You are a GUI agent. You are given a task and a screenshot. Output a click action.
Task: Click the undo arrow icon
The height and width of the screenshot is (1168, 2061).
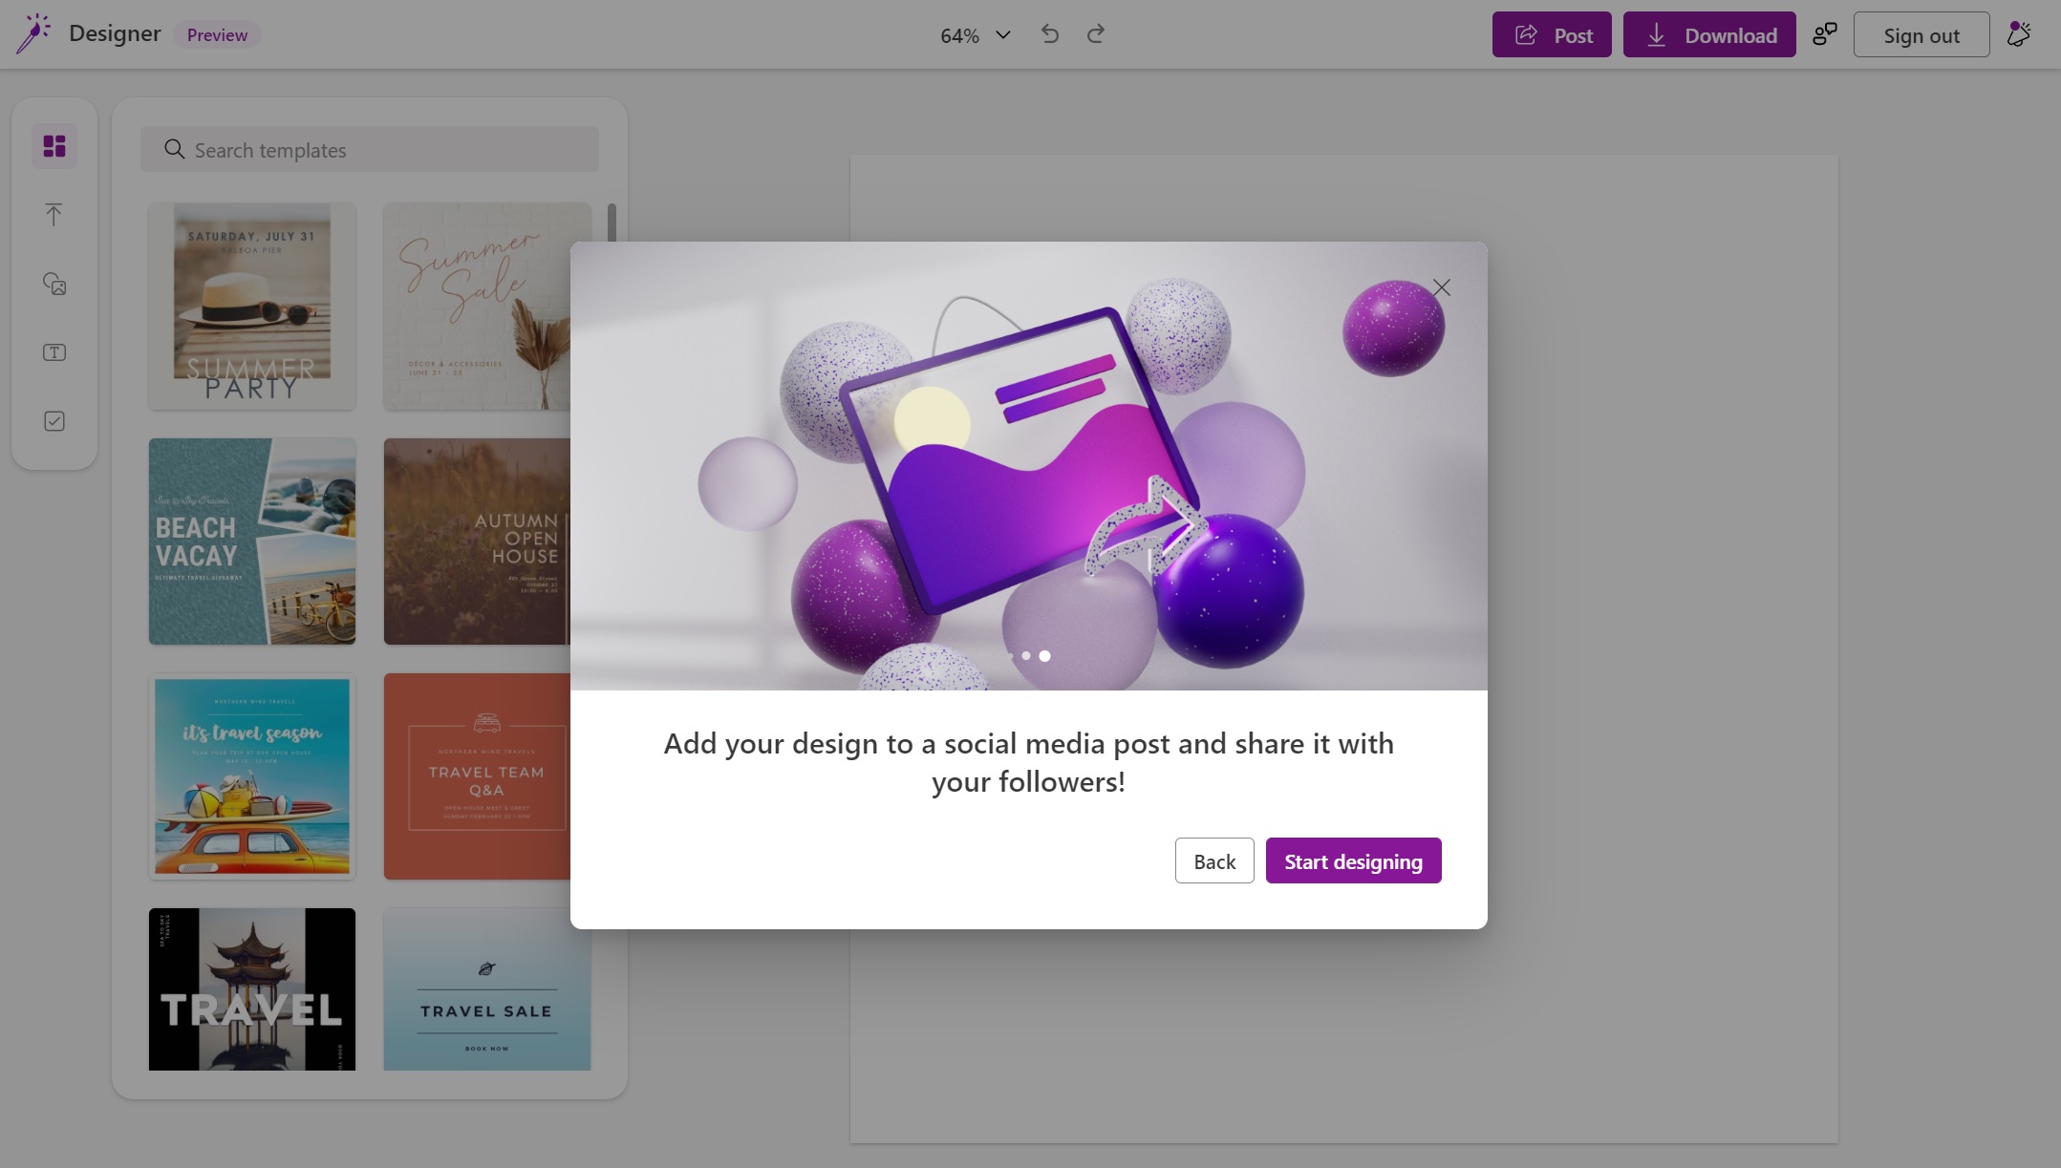(x=1049, y=32)
